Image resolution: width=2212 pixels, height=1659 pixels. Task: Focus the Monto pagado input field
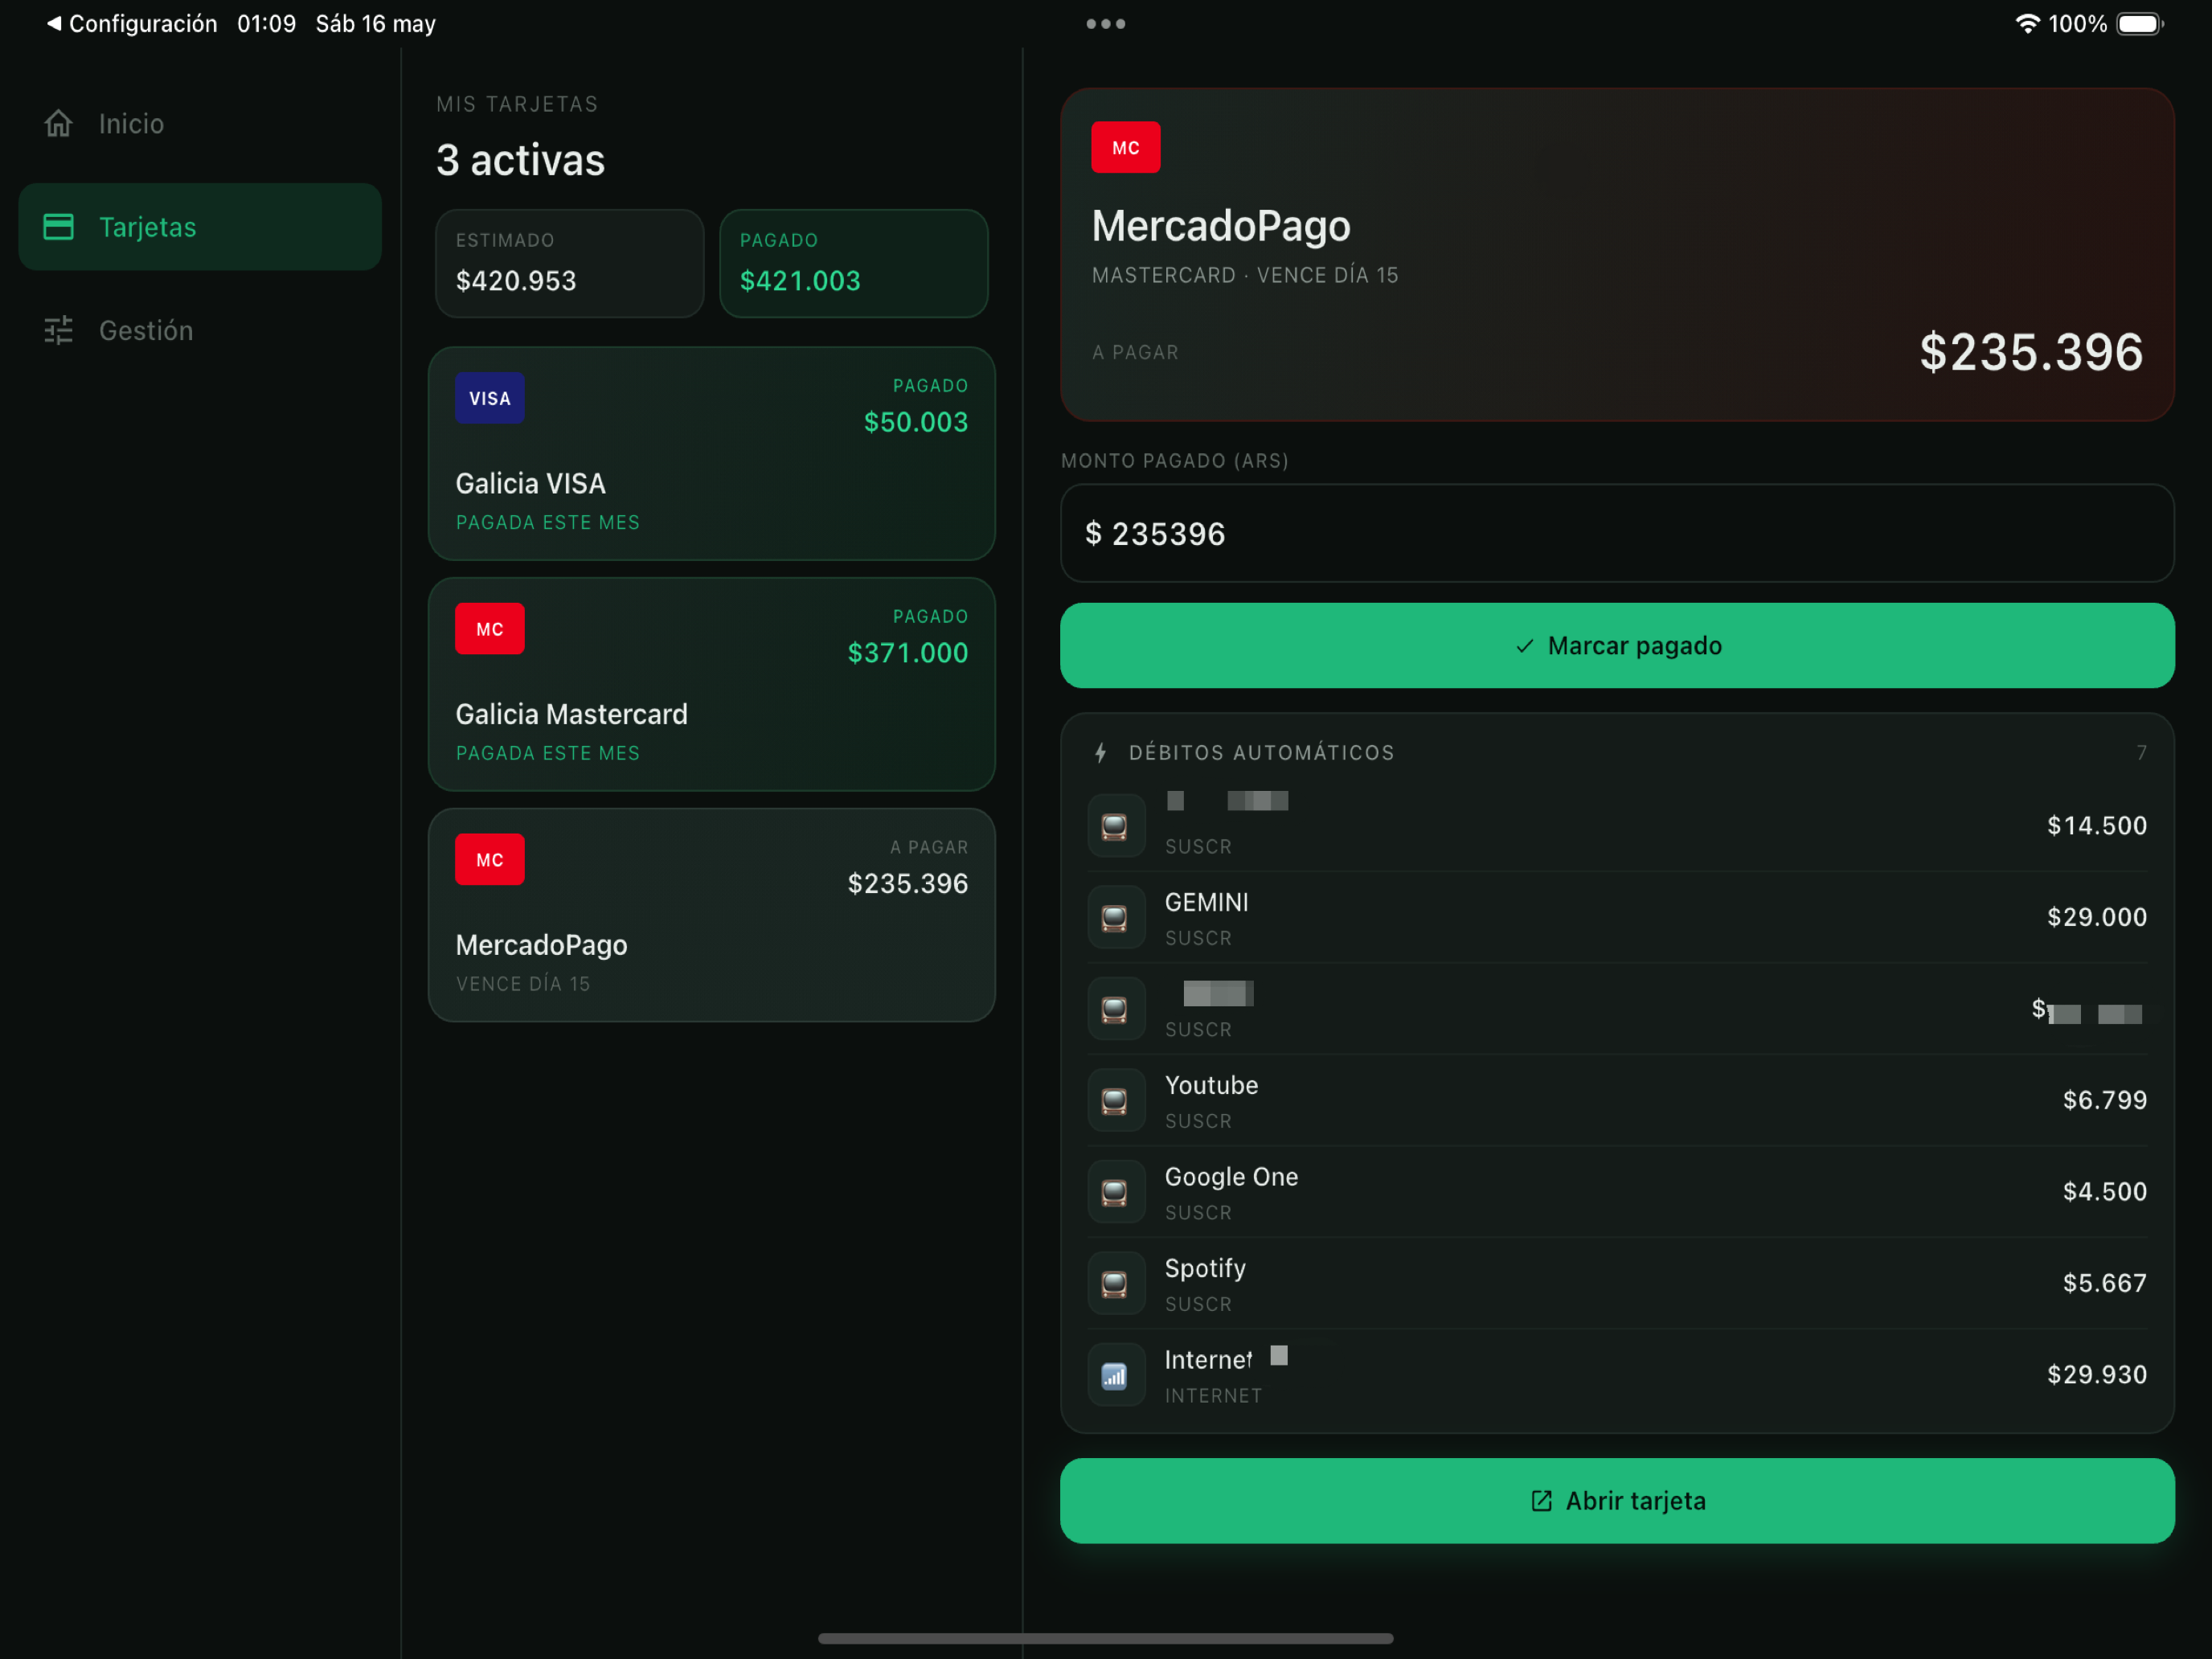click(x=1616, y=533)
